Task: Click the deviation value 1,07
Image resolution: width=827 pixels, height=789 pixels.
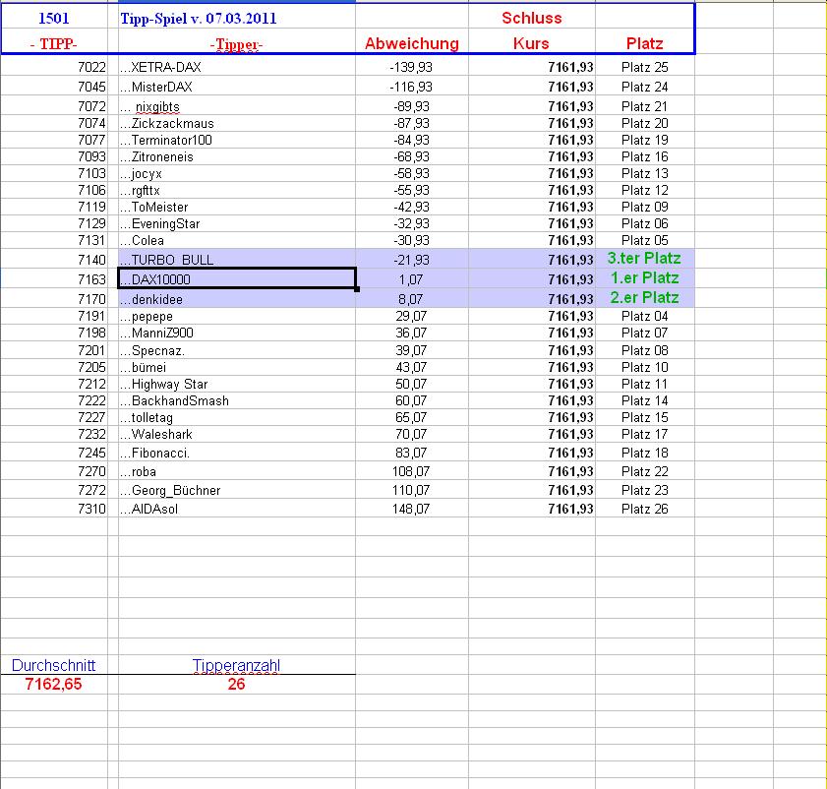Action: point(412,279)
